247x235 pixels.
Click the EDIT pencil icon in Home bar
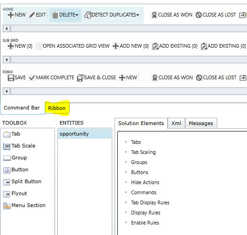click(32, 15)
